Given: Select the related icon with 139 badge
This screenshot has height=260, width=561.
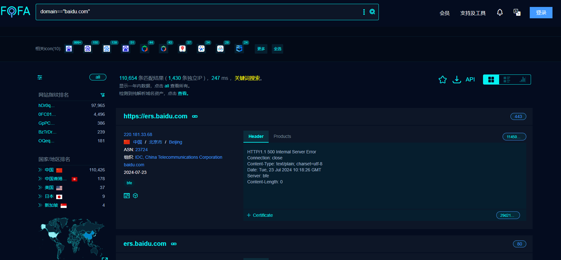Looking at the screenshot, I should pyautogui.click(x=107, y=49).
